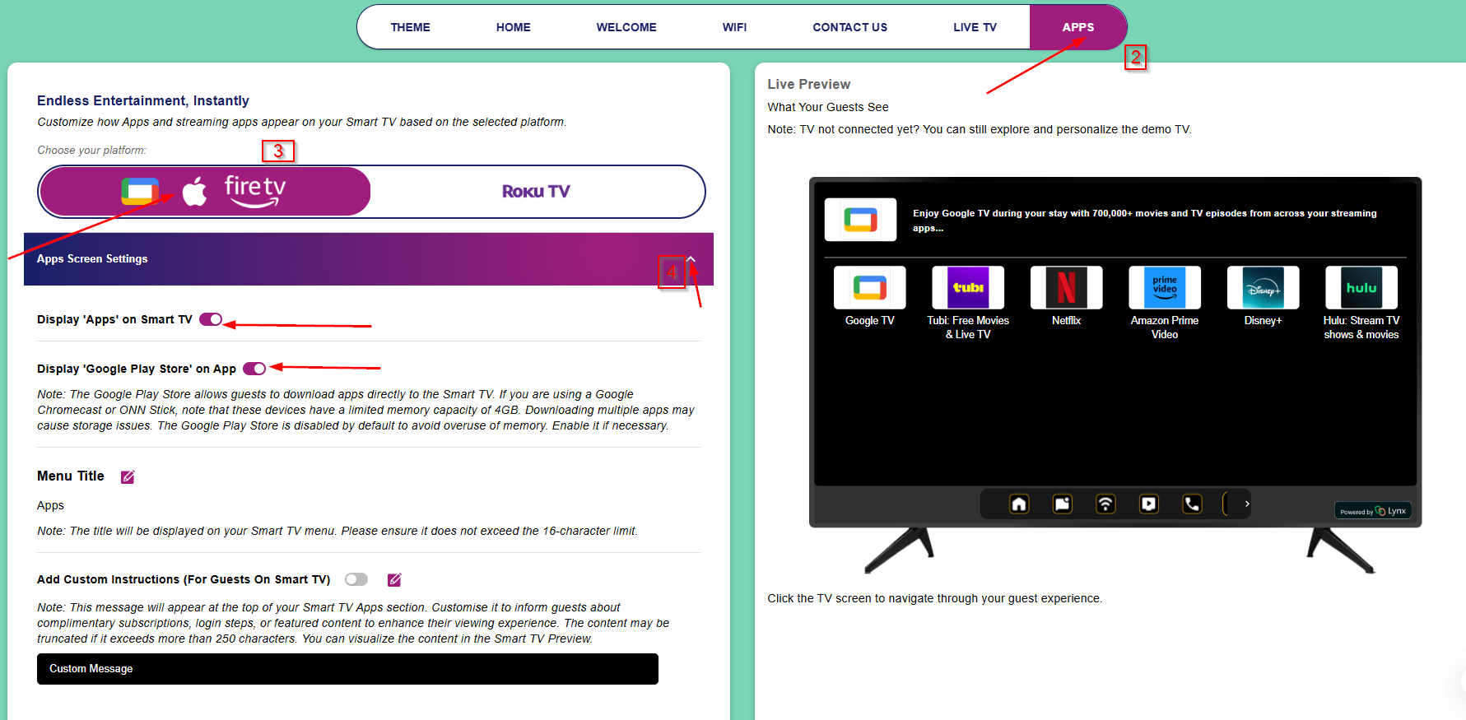Click the 'Live Preview' heading
This screenshot has width=1466, height=720.
[809, 84]
